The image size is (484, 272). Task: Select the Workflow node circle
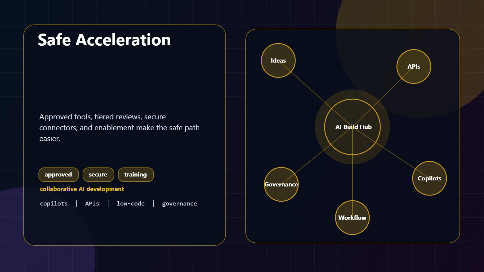coord(352,218)
